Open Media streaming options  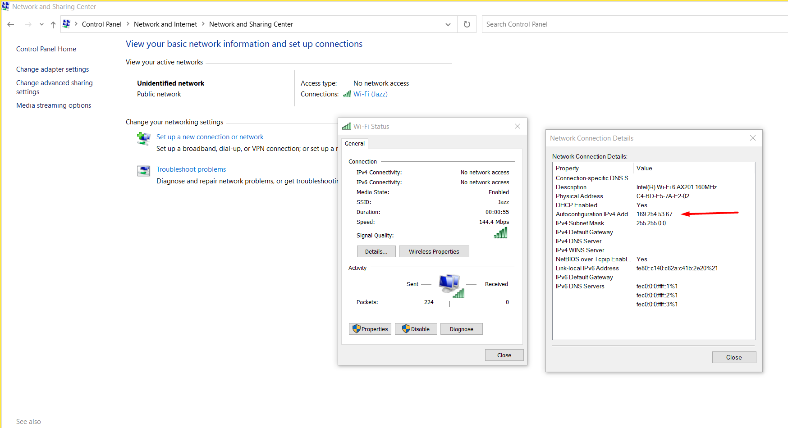[x=53, y=105]
